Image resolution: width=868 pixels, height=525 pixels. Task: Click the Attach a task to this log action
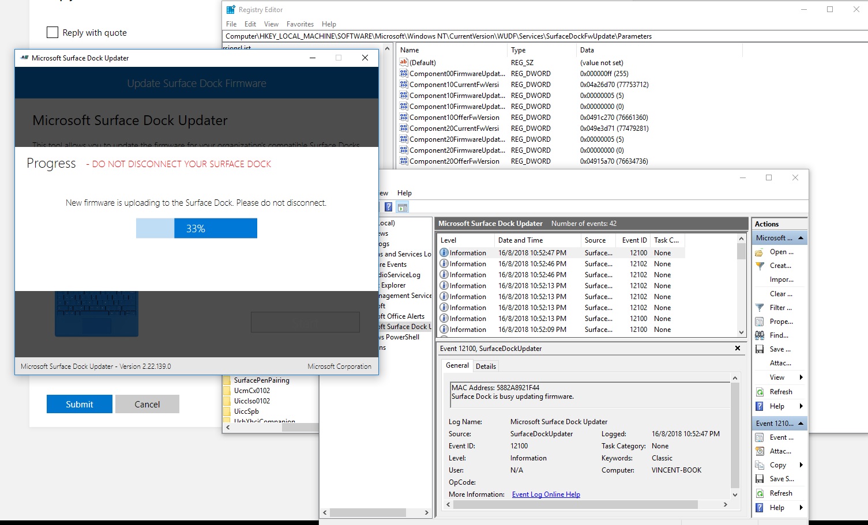click(x=780, y=363)
